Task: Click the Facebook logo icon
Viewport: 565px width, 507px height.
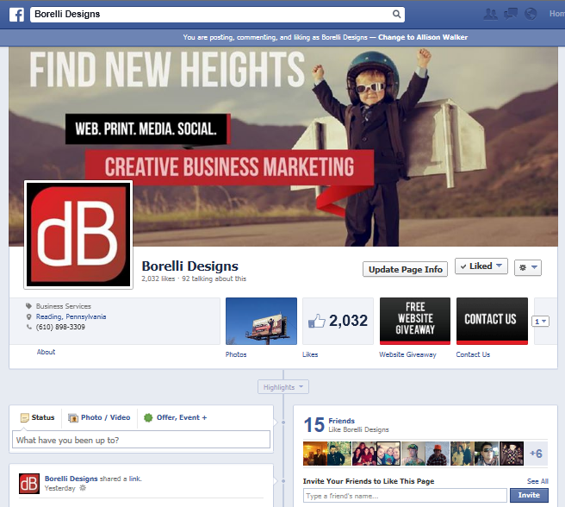Action: click(16, 15)
